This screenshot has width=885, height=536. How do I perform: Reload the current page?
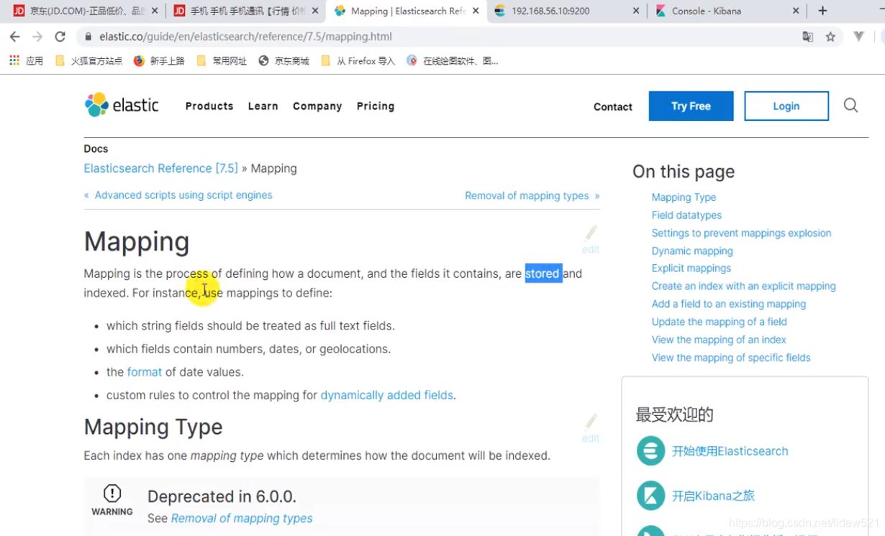click(x=60, y=37)
